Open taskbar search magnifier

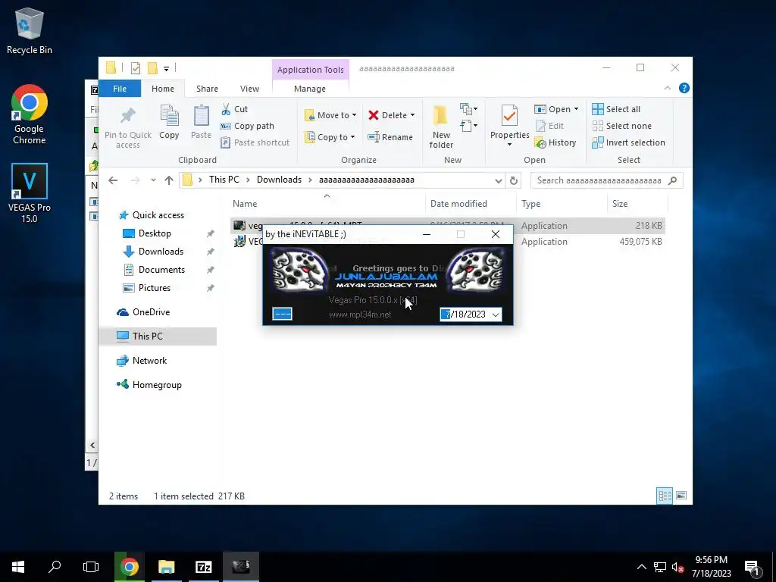coord(55,567)
